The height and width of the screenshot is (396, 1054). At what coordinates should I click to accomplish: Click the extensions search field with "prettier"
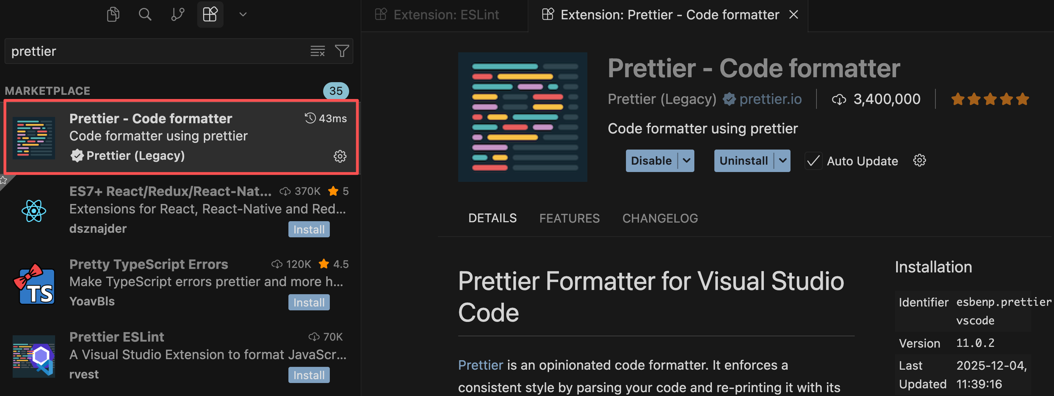(x=155, y=51)
